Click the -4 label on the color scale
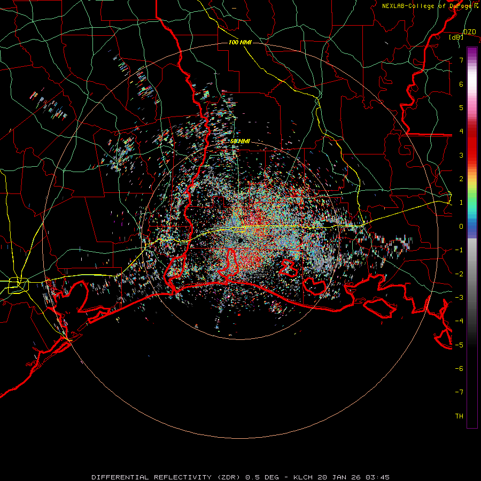 [x=459, y=321]
